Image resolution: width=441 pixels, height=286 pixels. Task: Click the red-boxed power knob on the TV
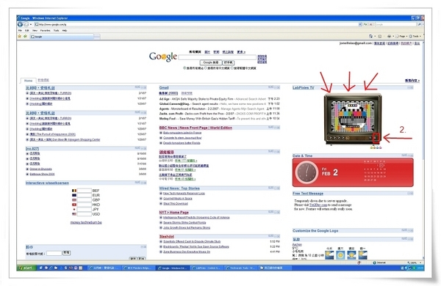point(376,138)
